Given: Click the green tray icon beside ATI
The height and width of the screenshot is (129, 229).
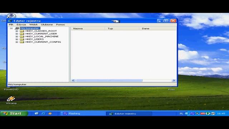Looking at the screenshot, I should click(208, 114).
